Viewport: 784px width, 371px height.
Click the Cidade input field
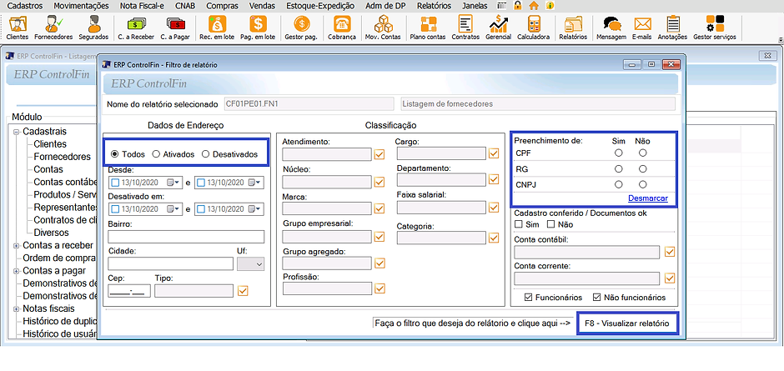click(x=170, y=263)
